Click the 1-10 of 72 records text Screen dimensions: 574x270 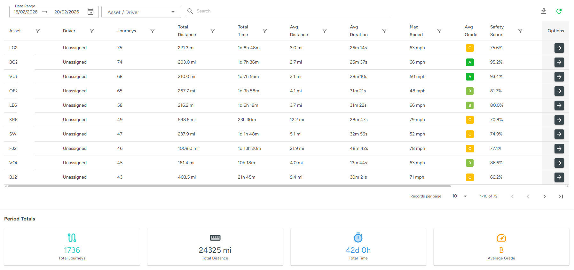tap(489, 196)
